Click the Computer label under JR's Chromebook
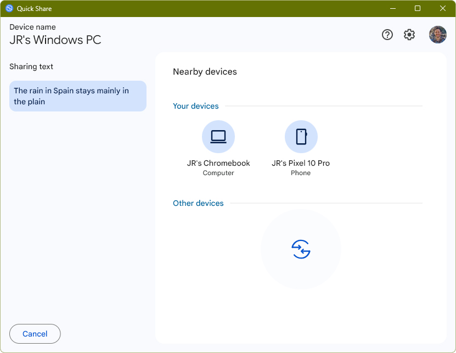 click(x=218, y=172)
